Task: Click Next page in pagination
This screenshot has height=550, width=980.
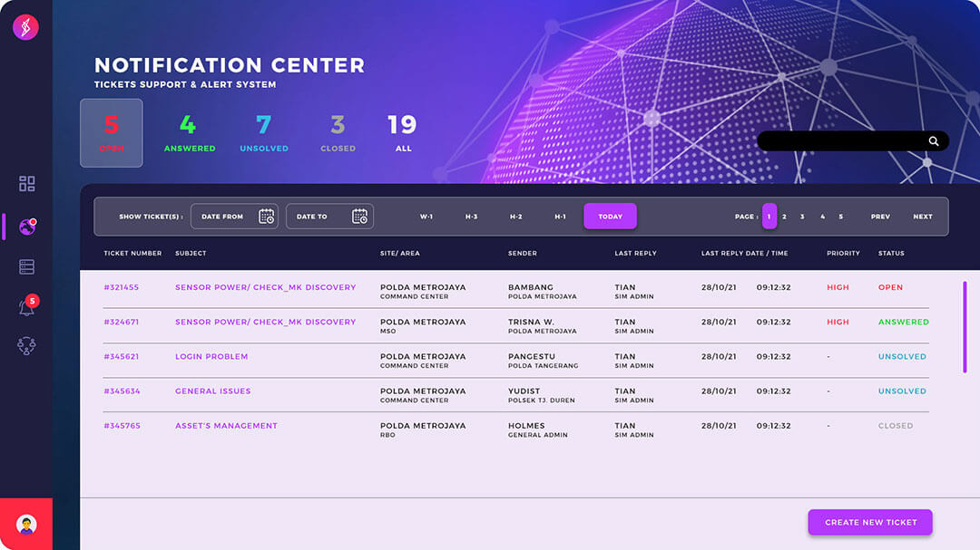Action: point(923,217)
